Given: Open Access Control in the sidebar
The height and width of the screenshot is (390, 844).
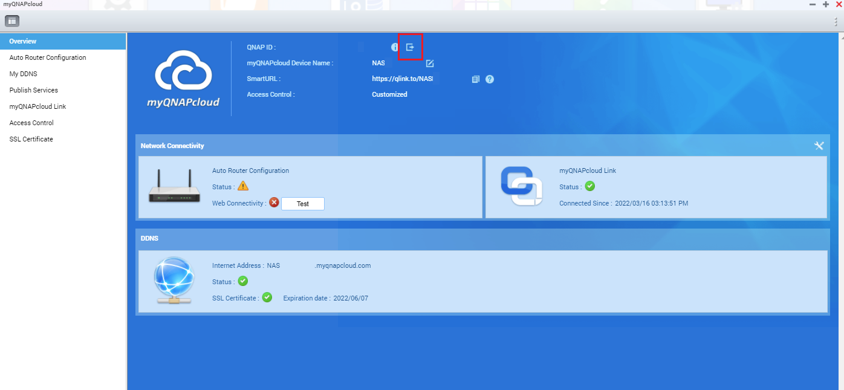Looking at the screenshot, I should (x=31, y=123).
